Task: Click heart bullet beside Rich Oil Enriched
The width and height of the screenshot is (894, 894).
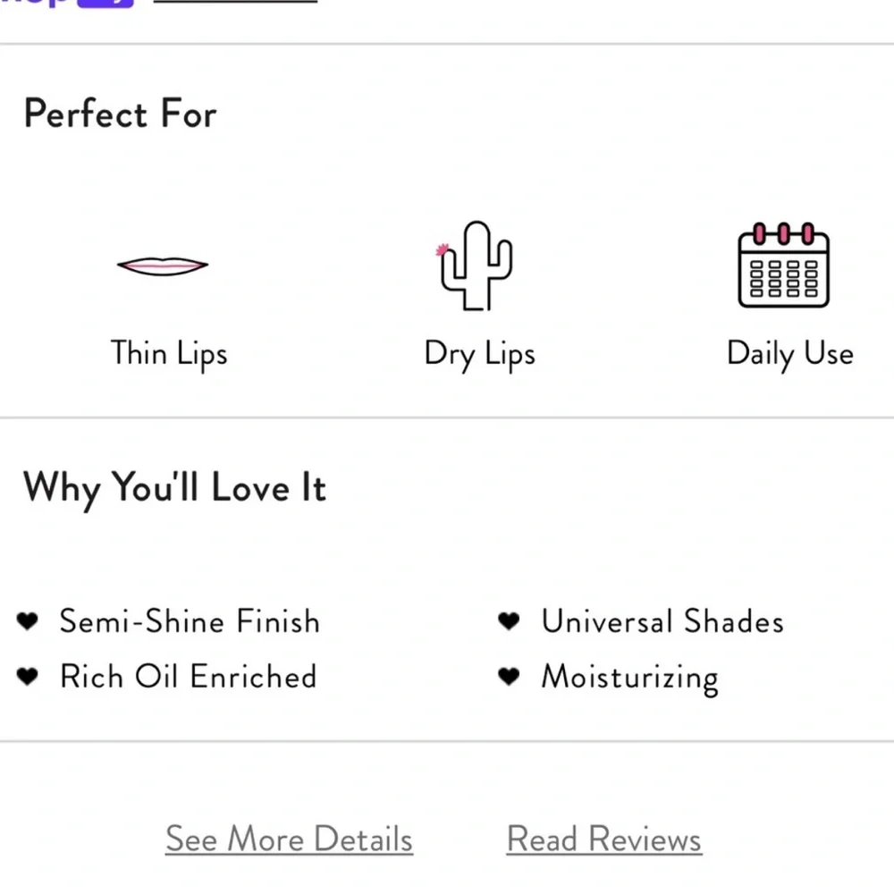Action: coord(28,676)
